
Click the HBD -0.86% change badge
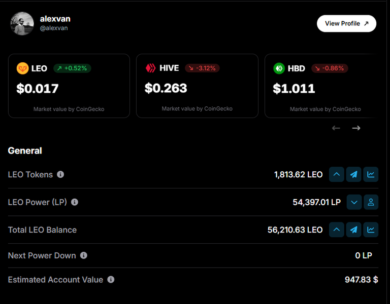[330, 68]
